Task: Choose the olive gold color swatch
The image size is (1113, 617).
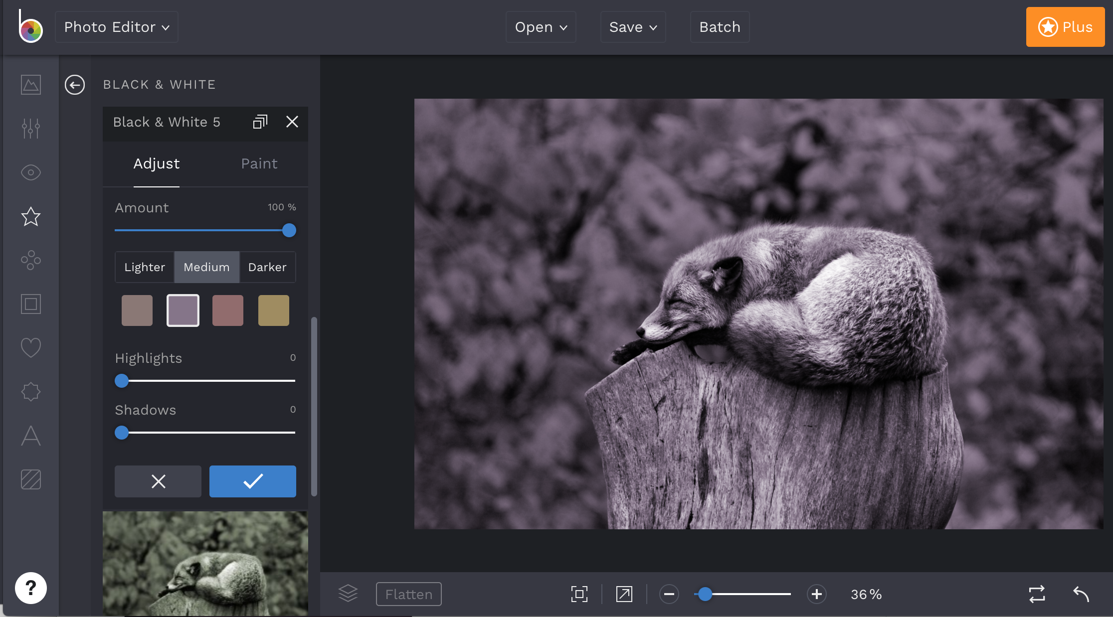Action: tap(274, 310)
